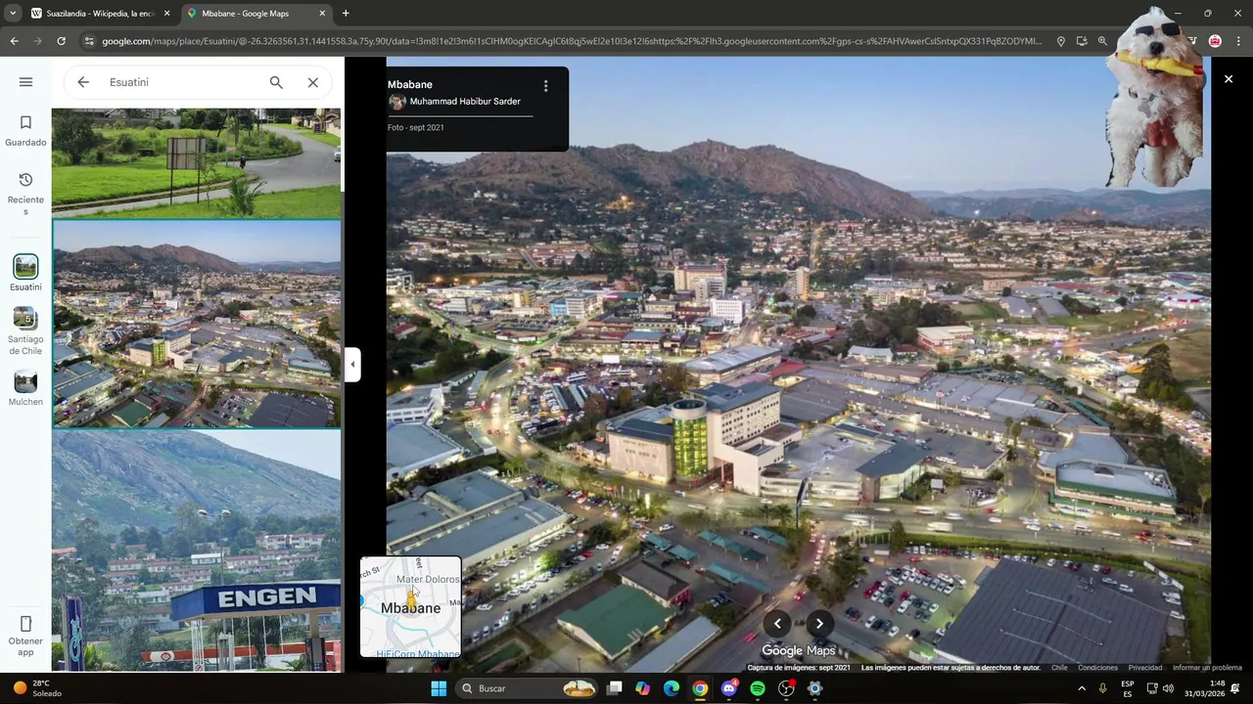This screenshot has height=704, width=1253.
Task: Open Recientes history in sidebar
Action: pyautogui.click(x=25, y=193)
